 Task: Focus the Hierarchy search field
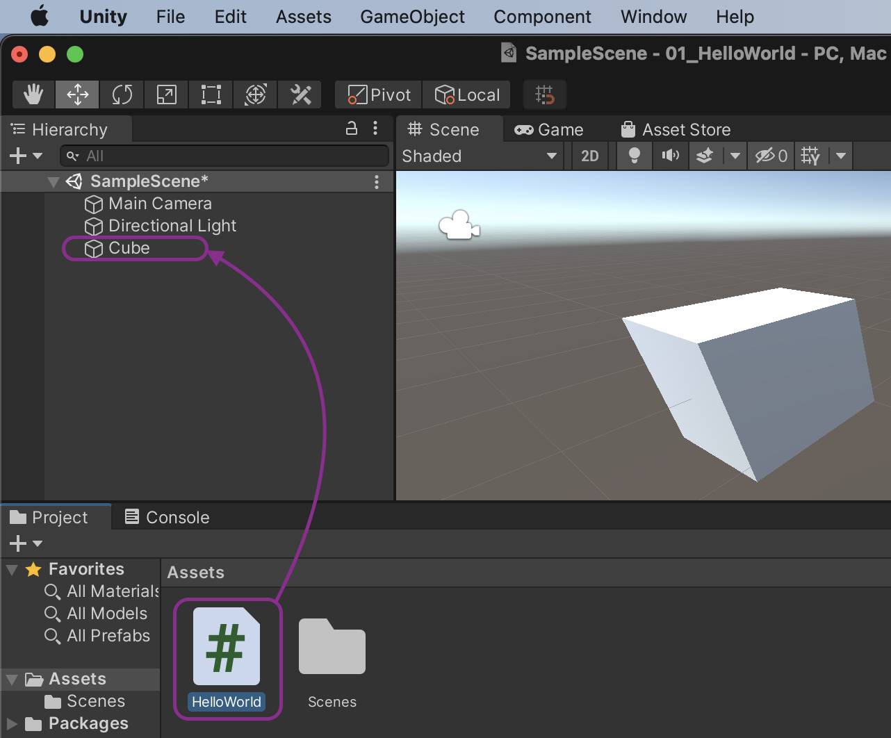click(224, 156)
